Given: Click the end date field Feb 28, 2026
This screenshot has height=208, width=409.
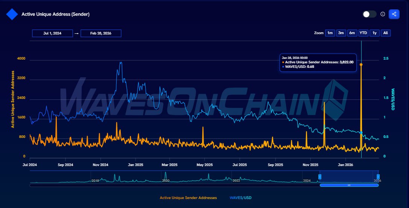Looking at the screenshot, I should pyautogui.click(x=101, y=33).
